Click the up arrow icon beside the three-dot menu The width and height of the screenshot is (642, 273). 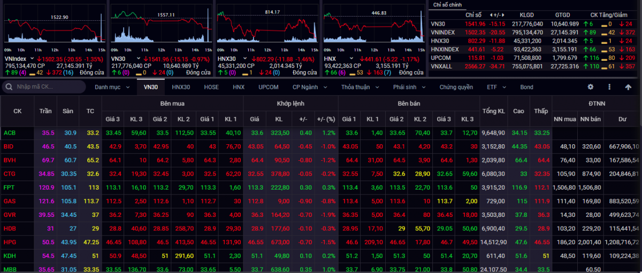coord(628,87)
